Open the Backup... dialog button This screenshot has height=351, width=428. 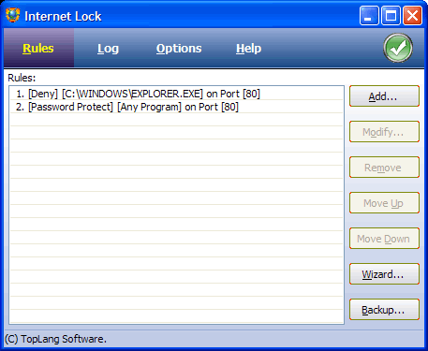pyautogui.click(x=384, y=310)
